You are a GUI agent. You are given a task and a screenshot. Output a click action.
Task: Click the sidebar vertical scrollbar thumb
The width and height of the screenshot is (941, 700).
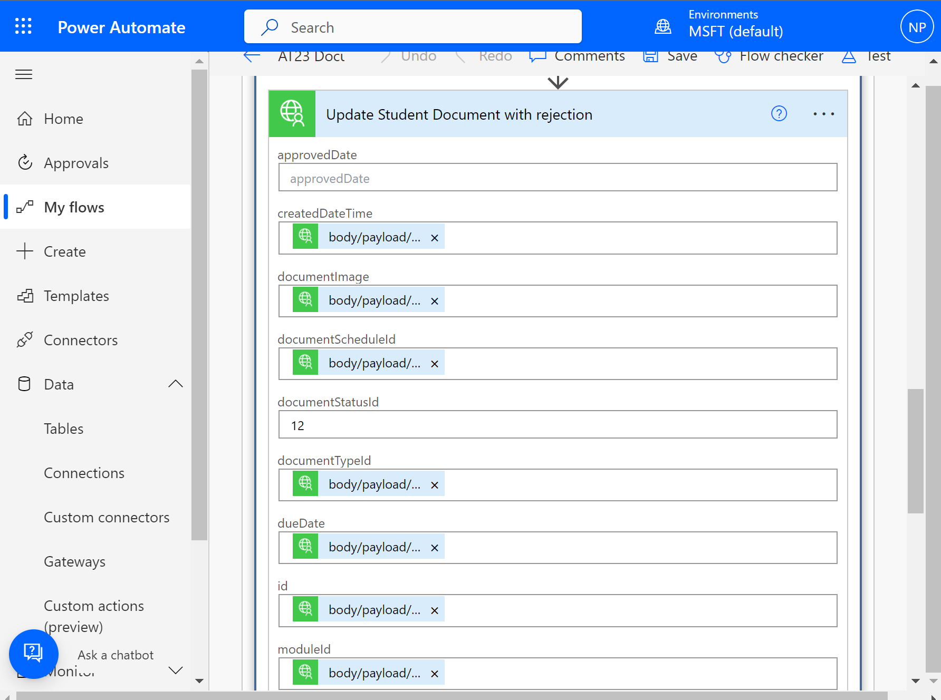[199, 305]
